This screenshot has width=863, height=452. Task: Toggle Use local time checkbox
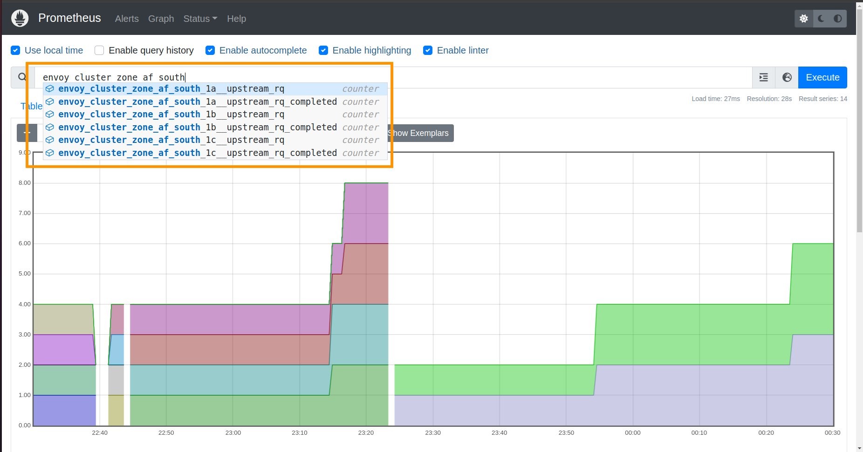click(15, 50)
